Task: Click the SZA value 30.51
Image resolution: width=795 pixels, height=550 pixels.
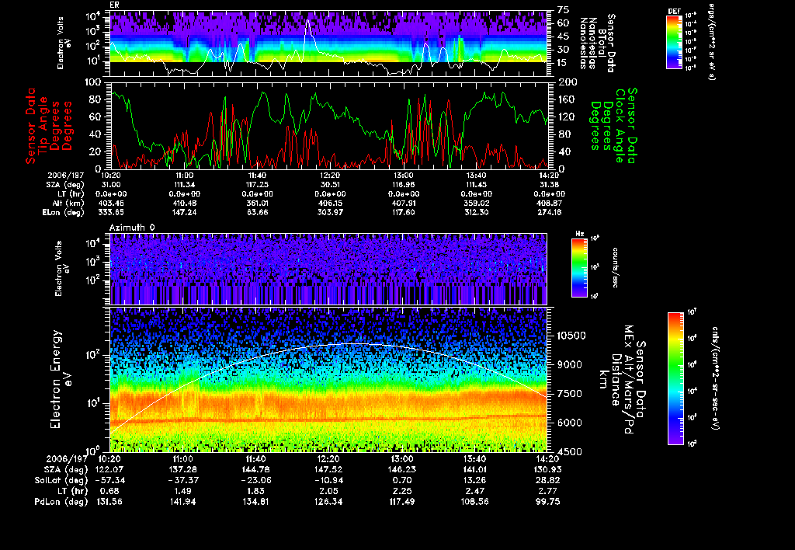Action: click(330, 185)
